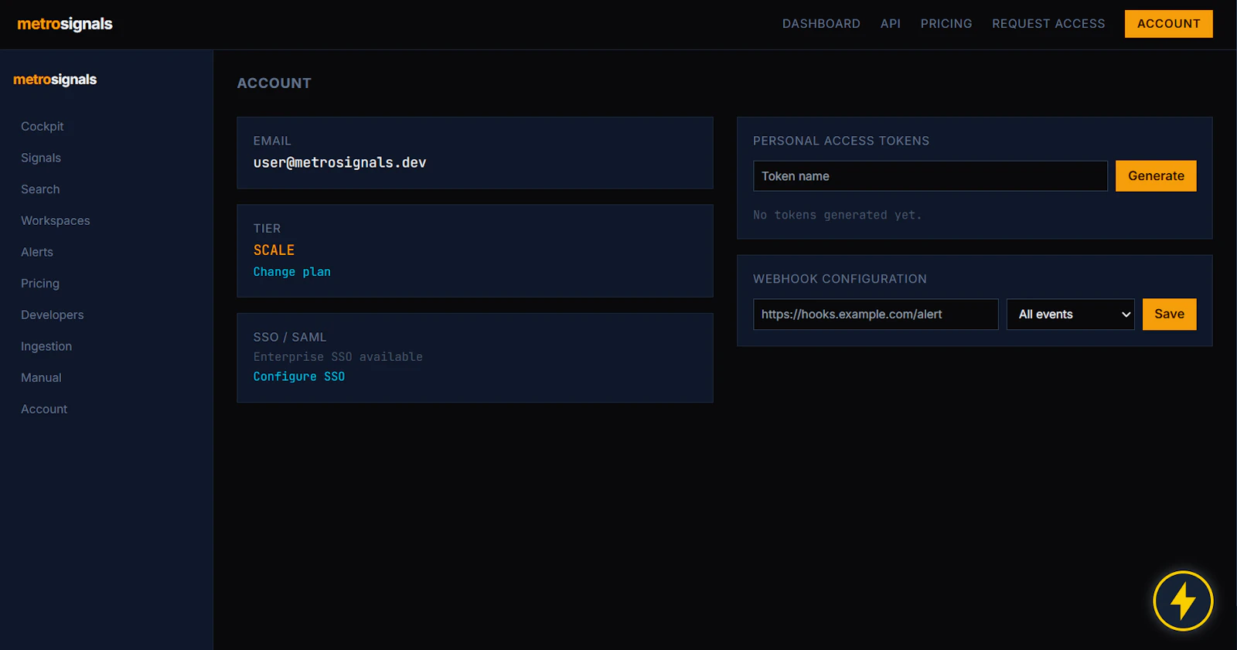Click the ACCOUNT page heading
1237x650 pixels.
click(274, 83)
